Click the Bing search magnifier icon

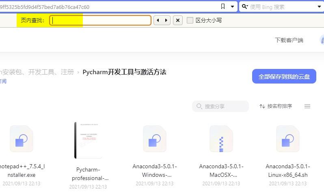tap(245, 6)
